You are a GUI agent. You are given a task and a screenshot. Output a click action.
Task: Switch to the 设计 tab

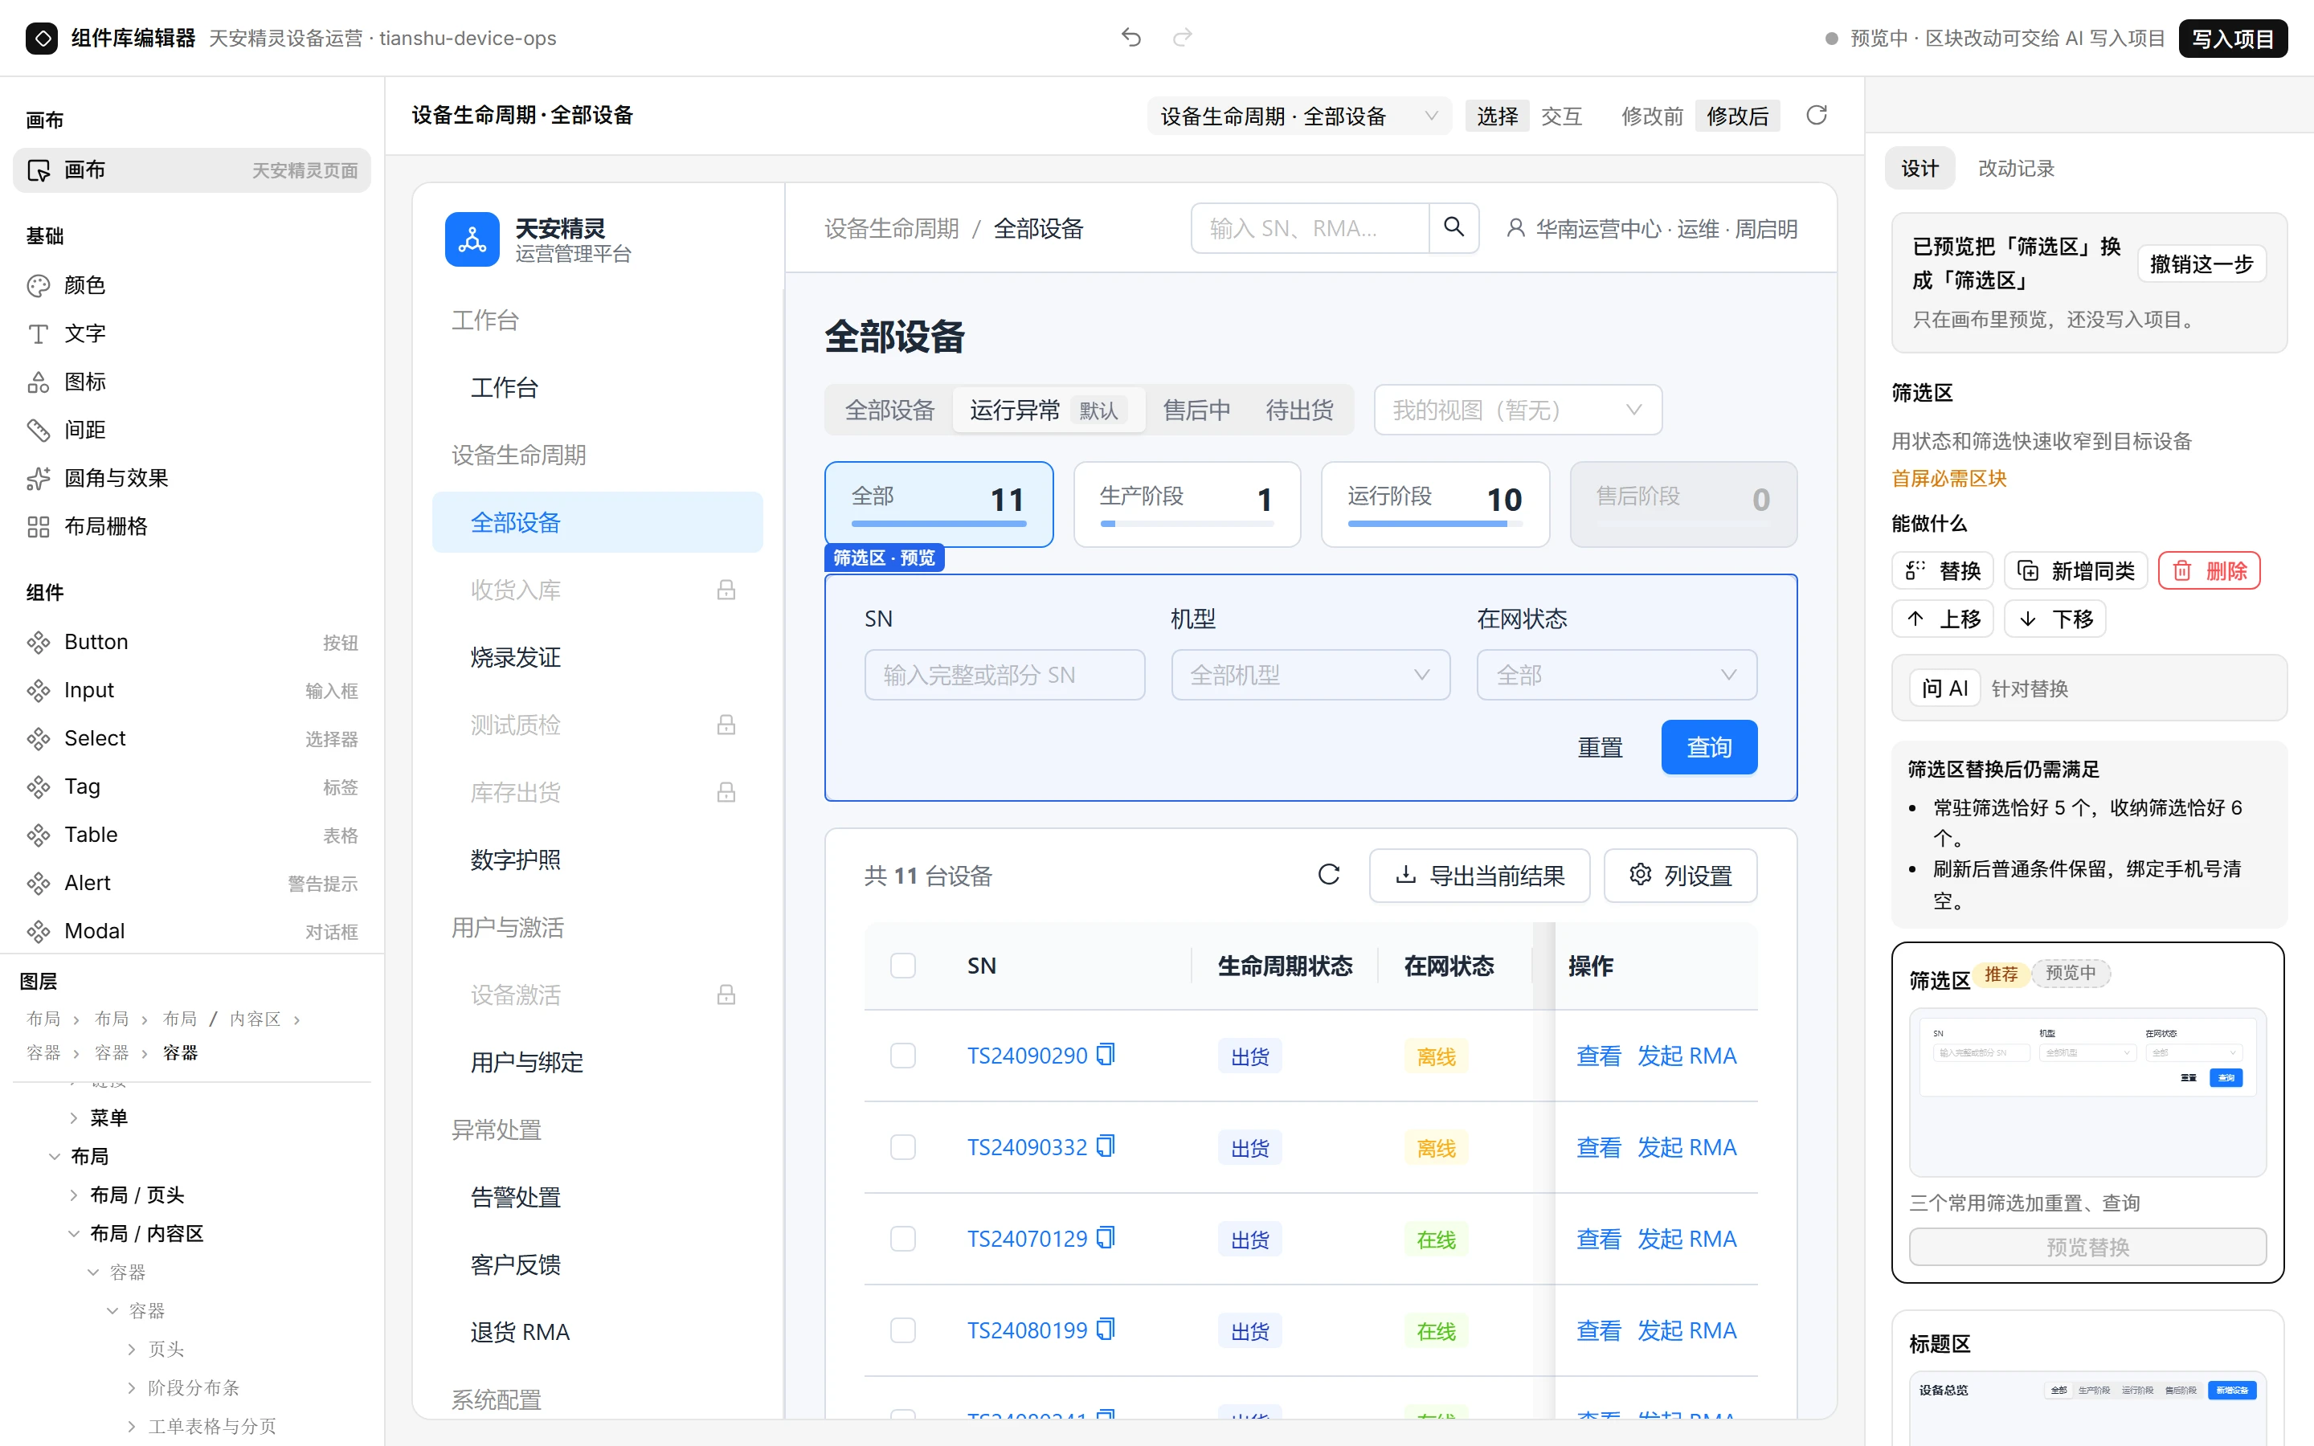(1919, 169)
